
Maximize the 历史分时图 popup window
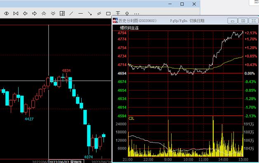click(x=243, y=21)
